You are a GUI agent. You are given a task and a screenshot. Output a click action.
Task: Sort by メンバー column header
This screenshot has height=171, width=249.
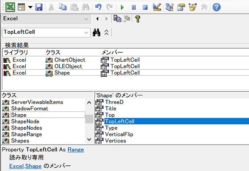tap(175, 52)
